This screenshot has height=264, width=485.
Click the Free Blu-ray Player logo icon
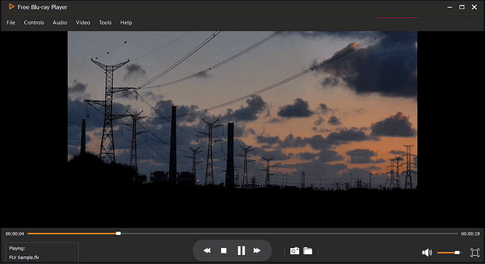(x=12, y=6)
